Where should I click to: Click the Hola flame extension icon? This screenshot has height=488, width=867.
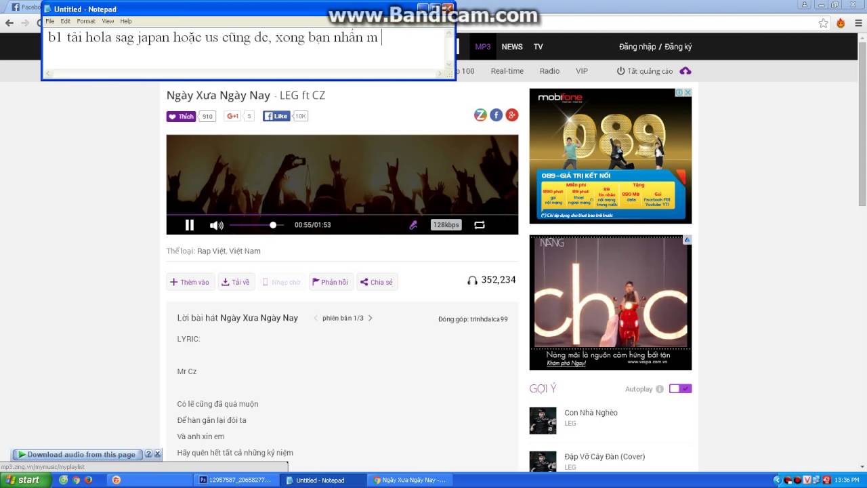point(841,23)
